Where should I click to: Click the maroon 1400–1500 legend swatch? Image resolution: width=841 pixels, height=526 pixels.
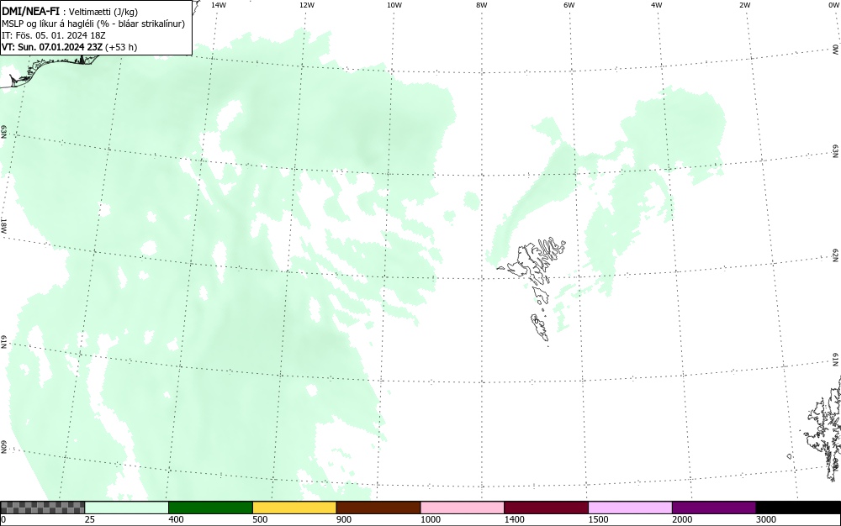click(546, 508)
